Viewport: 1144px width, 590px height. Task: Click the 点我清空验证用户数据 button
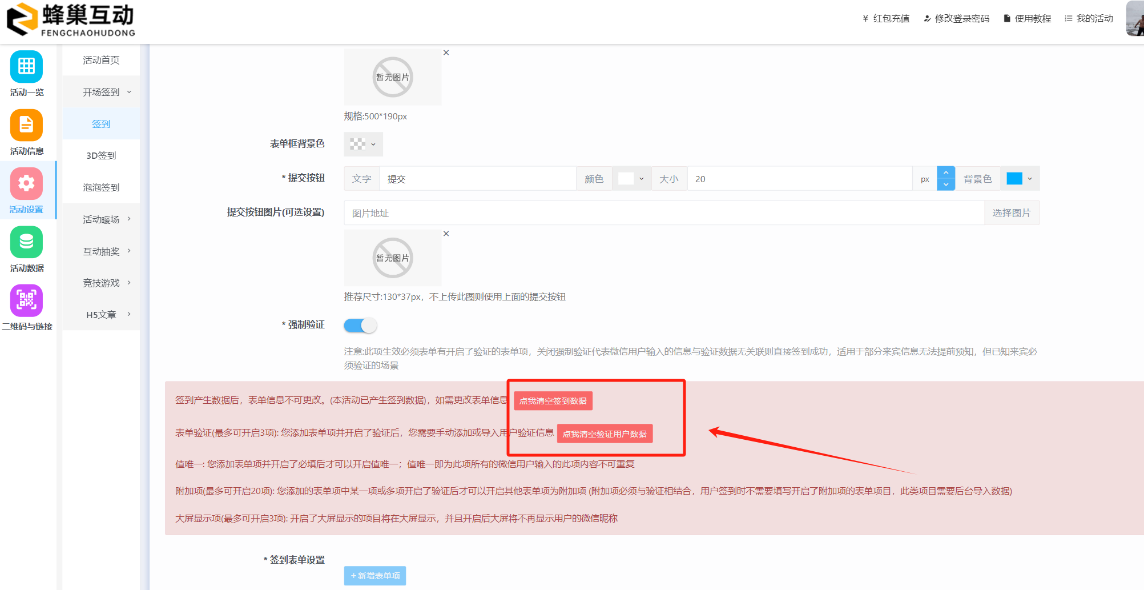(605, 434)
